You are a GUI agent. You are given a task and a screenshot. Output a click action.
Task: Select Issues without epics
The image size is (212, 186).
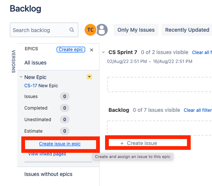48,174
